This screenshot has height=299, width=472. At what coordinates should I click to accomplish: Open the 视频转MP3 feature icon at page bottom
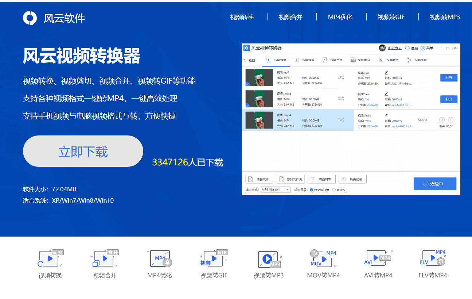[x=269, y=258]
